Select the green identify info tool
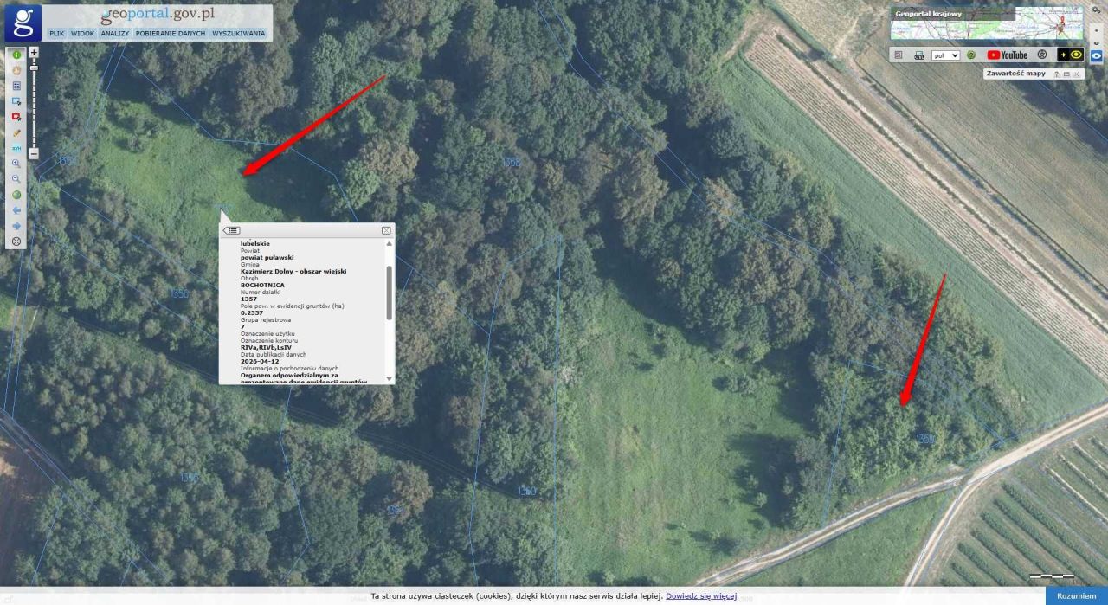The width and height of the screenshot is (1108, 605). (x=16, y=55)
